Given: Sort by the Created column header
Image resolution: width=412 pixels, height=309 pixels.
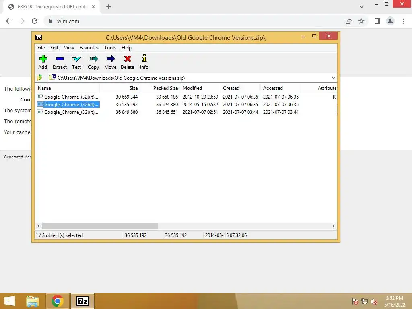Looking at the screenshot, I should point(241,88).
